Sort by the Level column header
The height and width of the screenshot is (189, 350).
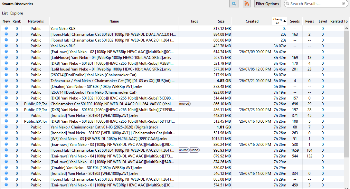323,21
